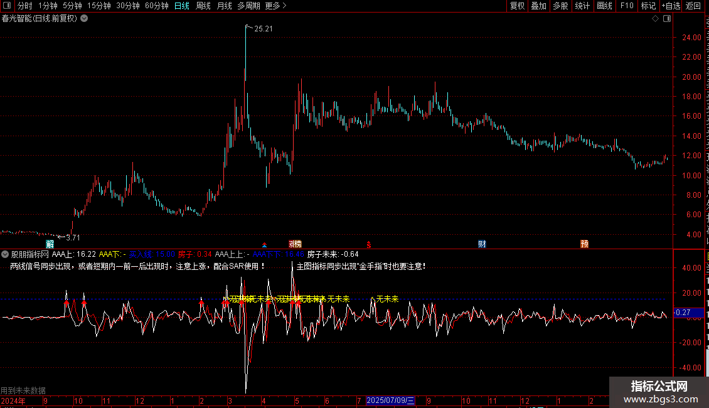Click the 标记 mark button
The width and height of the screenshot is (709, 408).
[x=648, y=6]
